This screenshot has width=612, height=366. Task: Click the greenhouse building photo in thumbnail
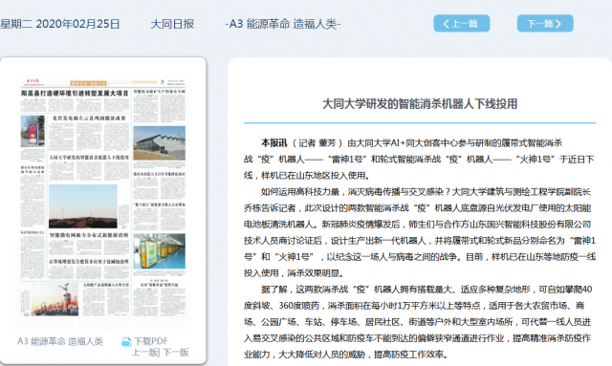pyautogui.click(x=159, y=142)
